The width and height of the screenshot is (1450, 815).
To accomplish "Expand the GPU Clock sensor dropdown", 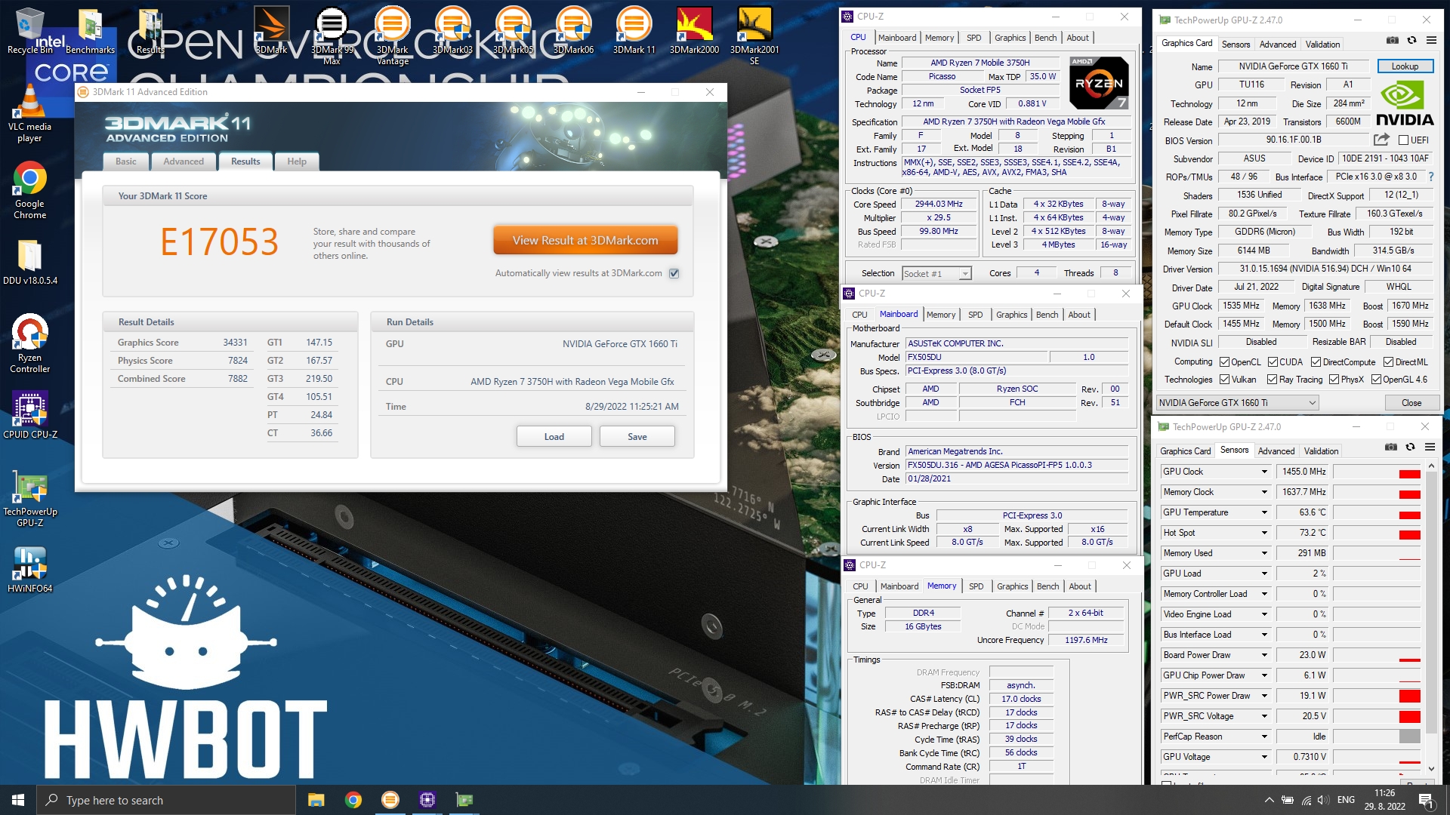I will pyautogui.click(x=1264, y=472).
